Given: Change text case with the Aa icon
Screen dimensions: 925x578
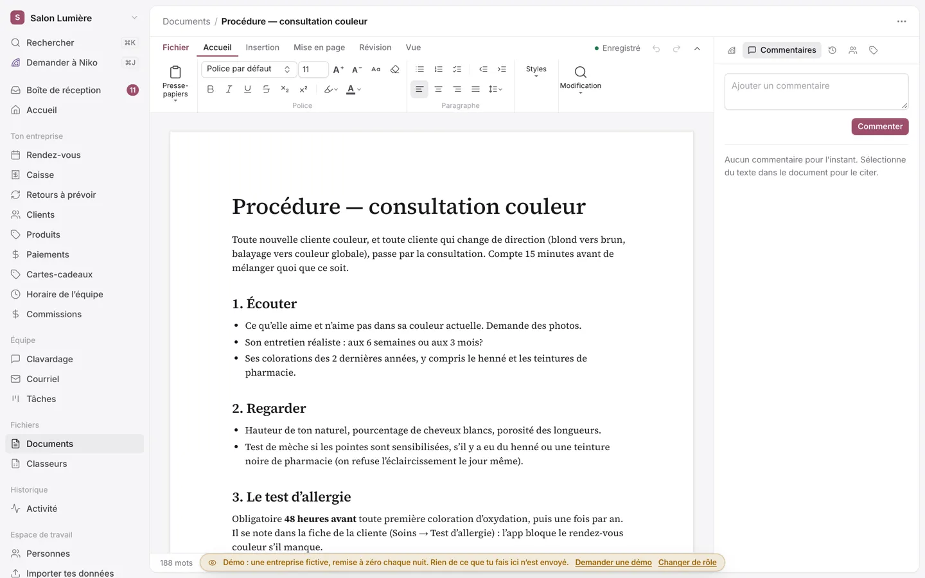Looking at the screenshot, I should click(x=376, y=69).
